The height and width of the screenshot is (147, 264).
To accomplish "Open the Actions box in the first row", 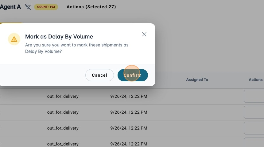I will [254, 96].
